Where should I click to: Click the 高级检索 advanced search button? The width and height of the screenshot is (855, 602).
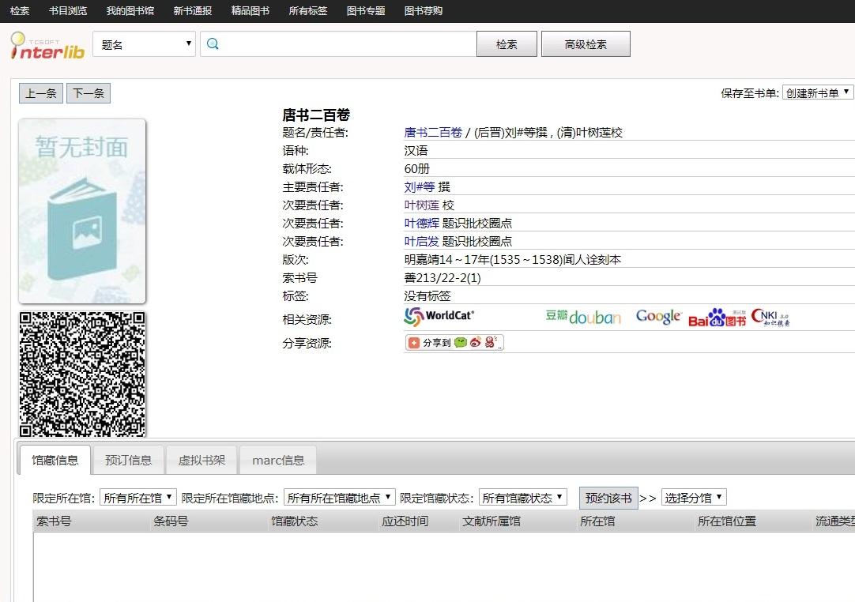(586, 44)
